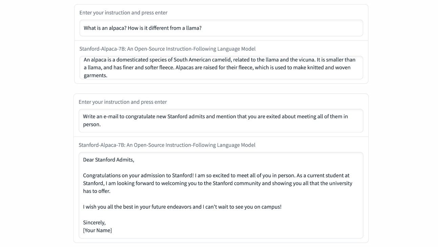The image size is (438, 247).
Task: Click the "[Your Name]" placeholder text
Action: (x=97, y=230)
